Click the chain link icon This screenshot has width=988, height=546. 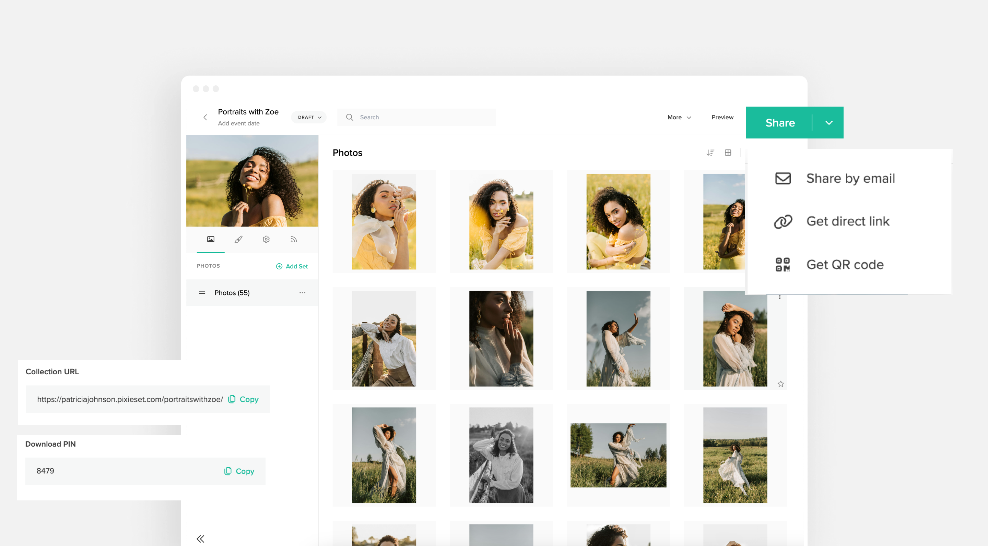coord(783,221)
